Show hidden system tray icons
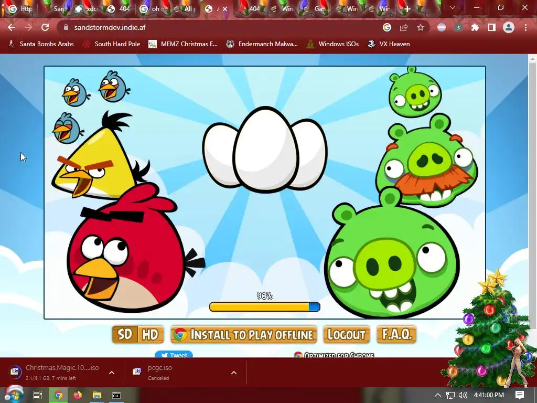The image size is (537, 403). click(x=438, y=395)
